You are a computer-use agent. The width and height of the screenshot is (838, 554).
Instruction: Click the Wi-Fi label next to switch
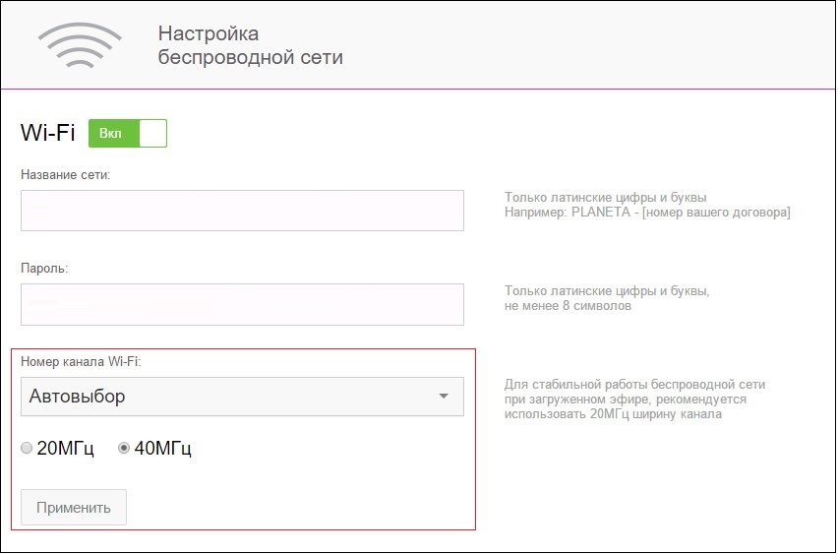[x=47, y=134]
